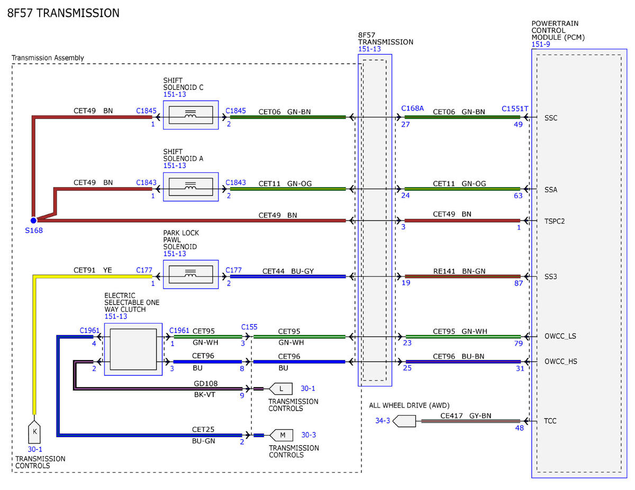
Task: Click the 8F57 TRANSMISSION diagram title
Action: [63, 13]
